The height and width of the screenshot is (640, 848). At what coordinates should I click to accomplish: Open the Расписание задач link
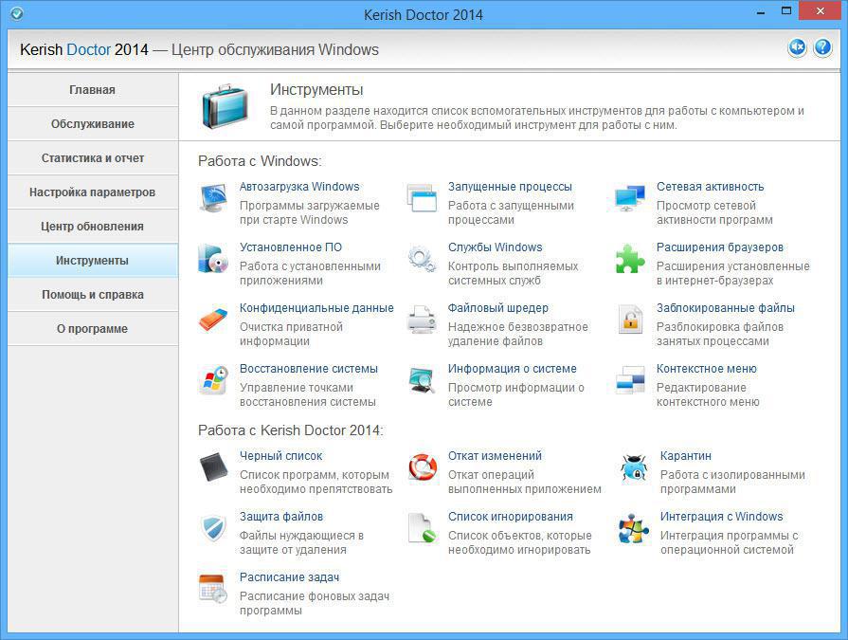[289, 577]
